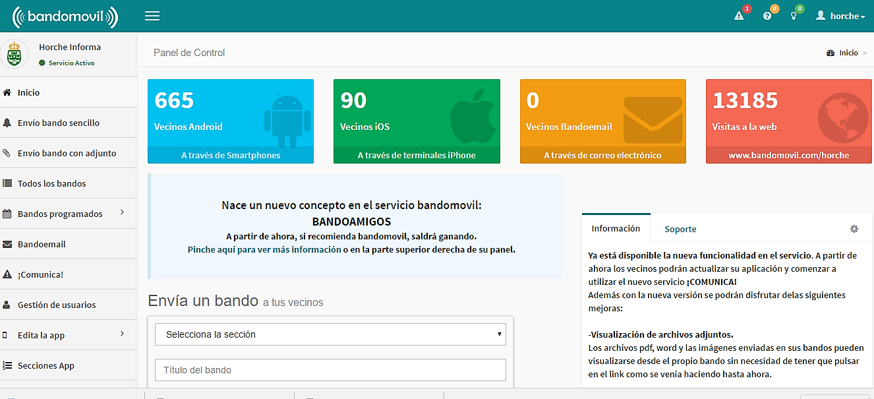Expand Edita la app submenu arrow

coord(123,334)
